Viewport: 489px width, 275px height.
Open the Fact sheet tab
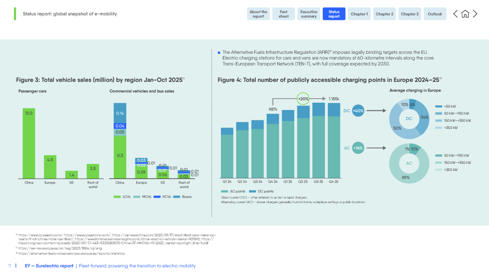283,14
